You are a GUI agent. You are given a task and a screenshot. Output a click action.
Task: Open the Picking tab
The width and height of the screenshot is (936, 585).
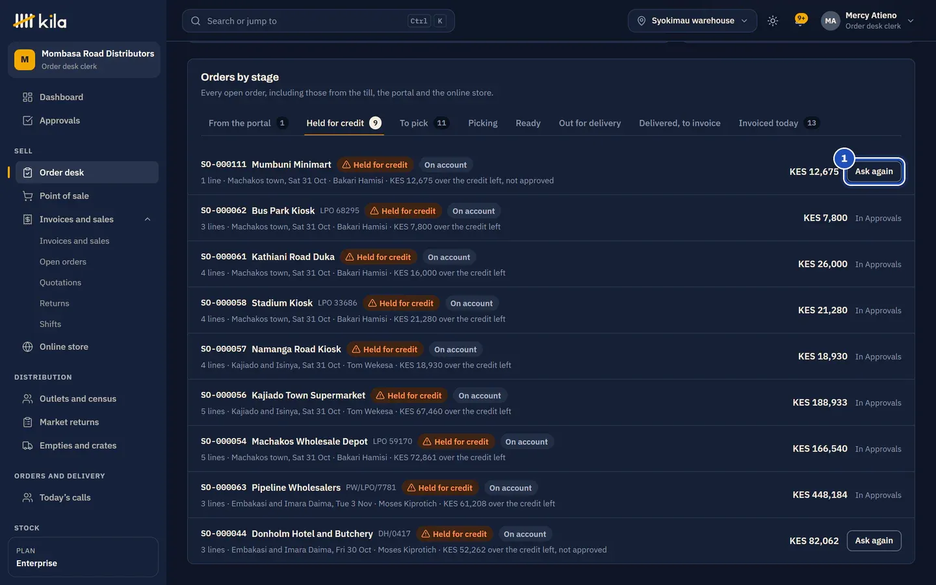click(483, 123)
